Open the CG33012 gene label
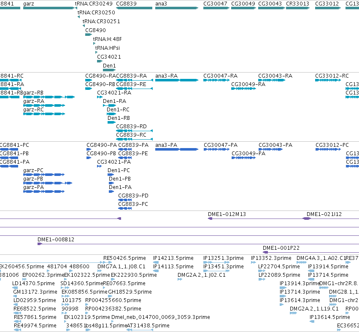Viewport: 359px width, 332px height. point(327,4)
